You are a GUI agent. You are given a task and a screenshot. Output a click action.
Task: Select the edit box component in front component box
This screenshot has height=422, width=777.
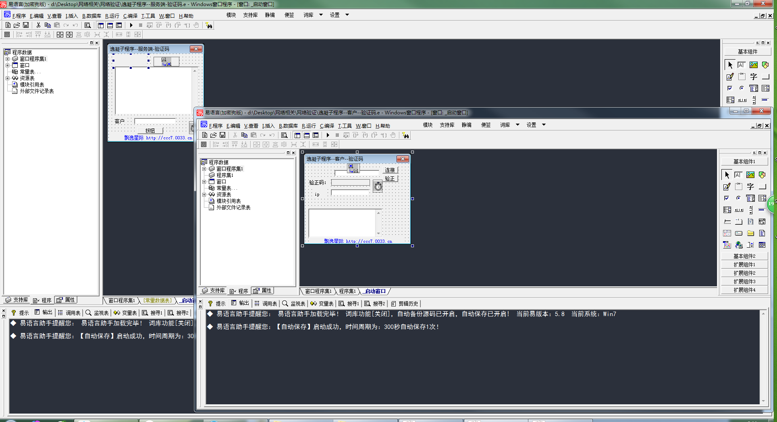(x=738, y=175)
